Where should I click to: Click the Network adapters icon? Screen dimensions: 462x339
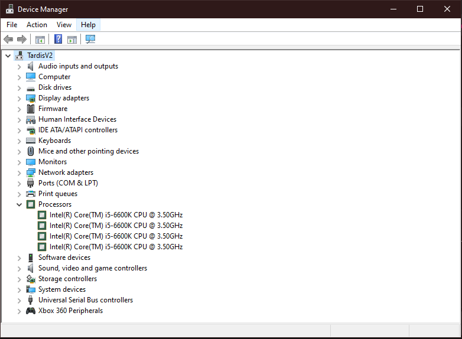(x=31, y=172)
